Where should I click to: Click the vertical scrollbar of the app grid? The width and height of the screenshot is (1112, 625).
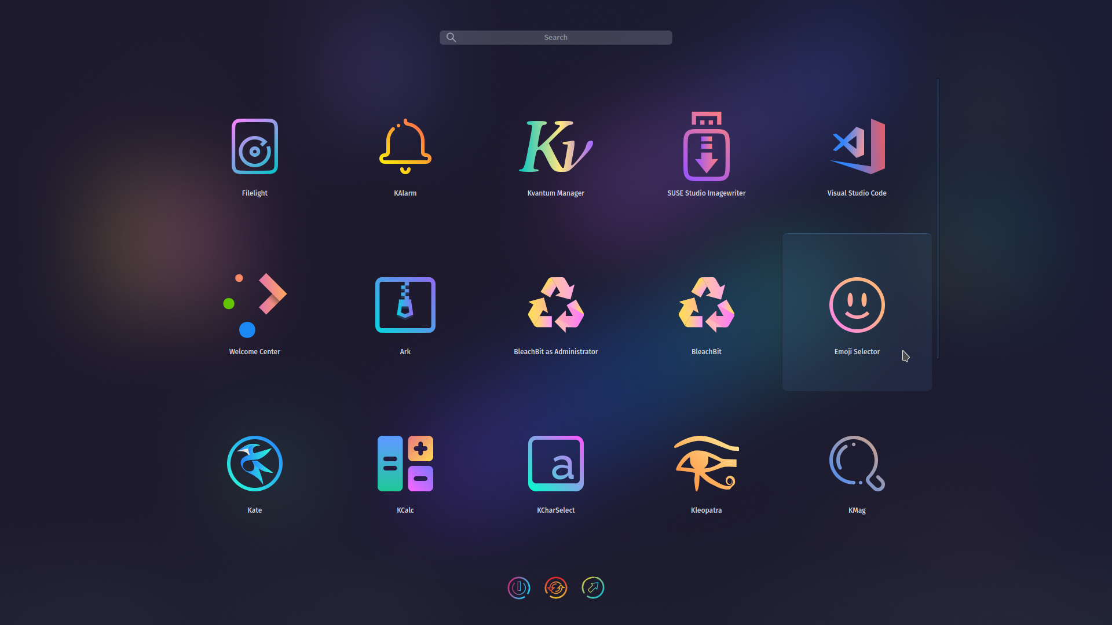pos(938,219)
